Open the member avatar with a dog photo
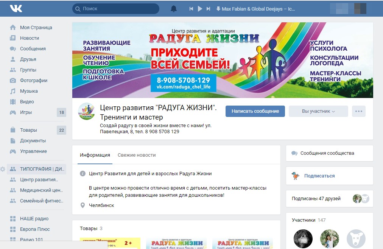Image resolution: width=383 pixels, height=249 pixels. coord(303,238)
